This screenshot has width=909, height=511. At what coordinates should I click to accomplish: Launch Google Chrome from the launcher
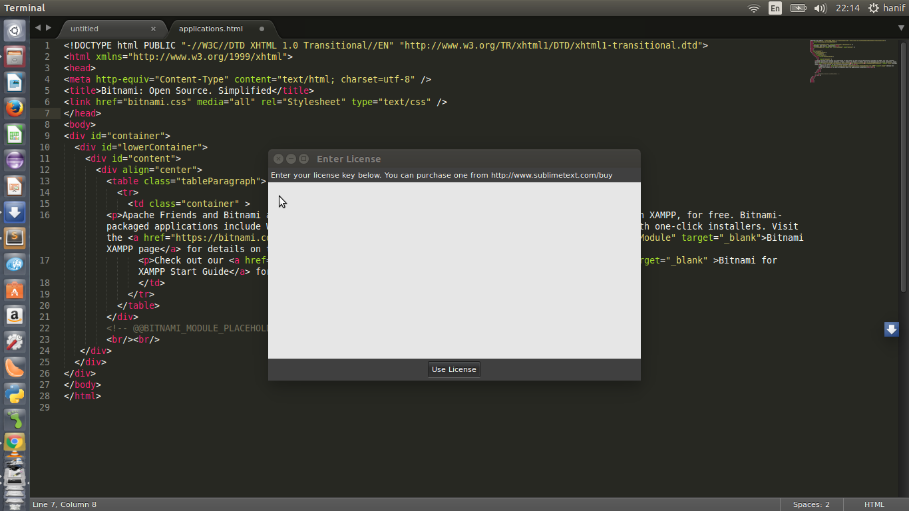(15, 444)
